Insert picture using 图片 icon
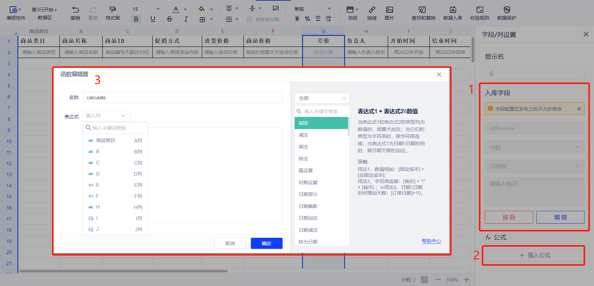The height and width of the screenshot is (286, 594). point(389,10)
